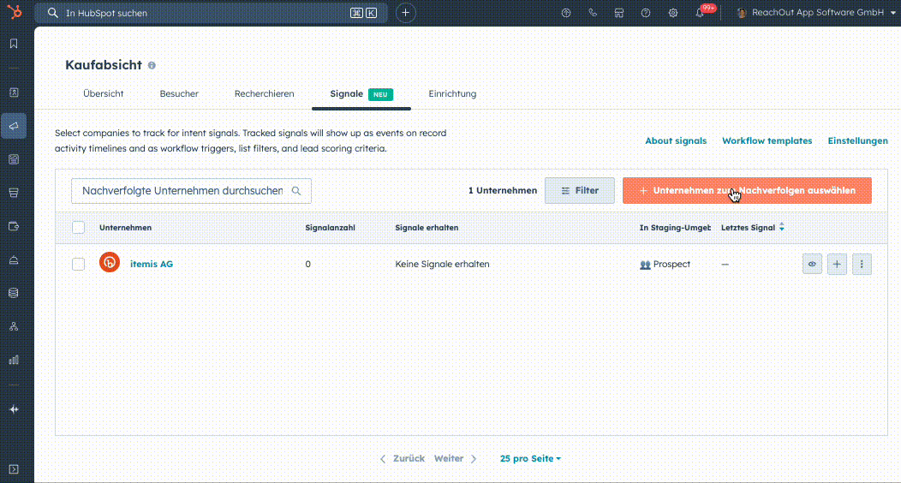The image size is (901, 483).
Task: Open the Einrichtung tab
Action: point(452,94)
